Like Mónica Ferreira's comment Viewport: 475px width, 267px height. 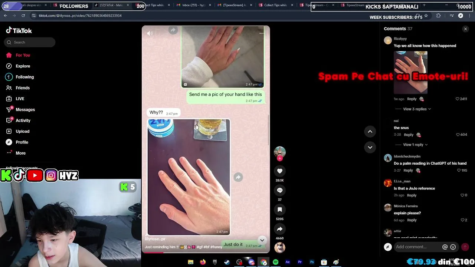tap(462, 220)
